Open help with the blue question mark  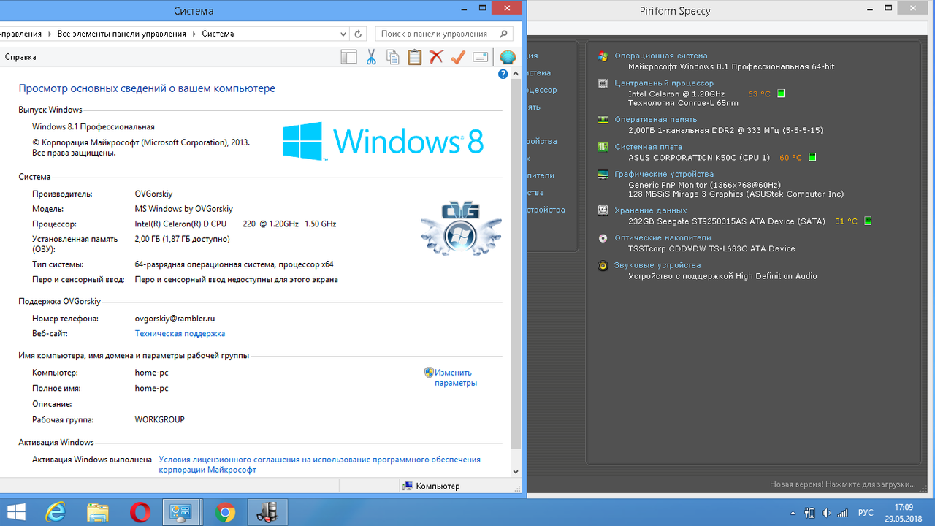[x=503, y=75]
